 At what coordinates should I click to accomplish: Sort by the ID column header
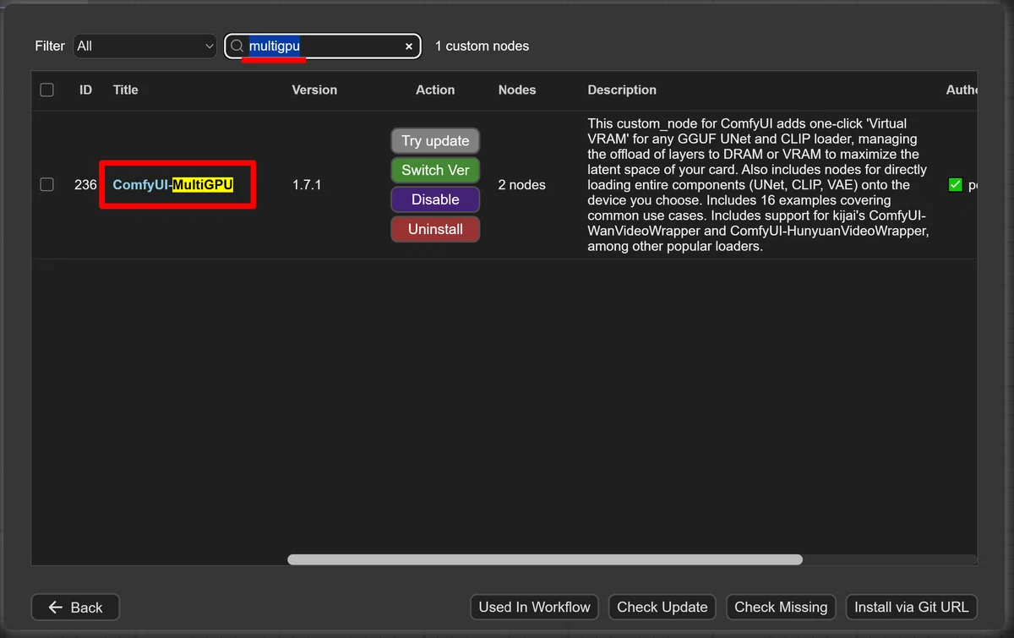[x=85, y=90]
